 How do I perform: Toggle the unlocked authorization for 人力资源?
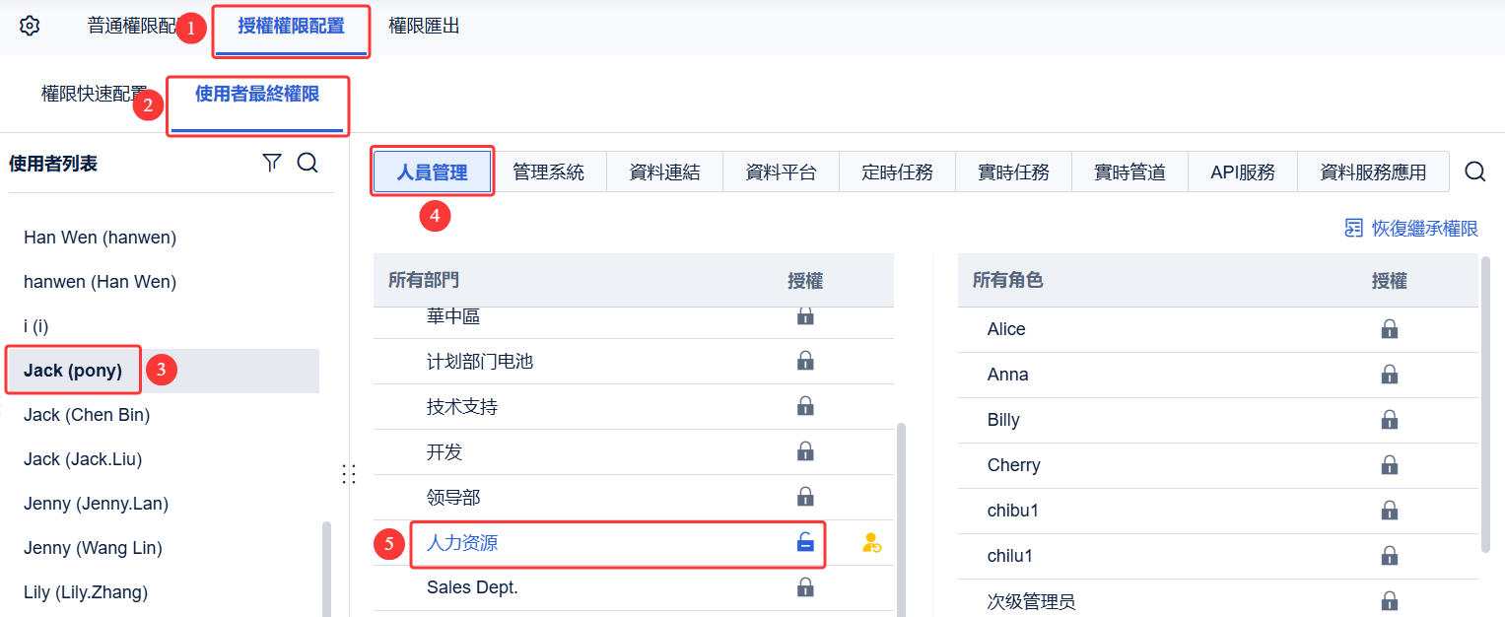click(x=805, y=542)
